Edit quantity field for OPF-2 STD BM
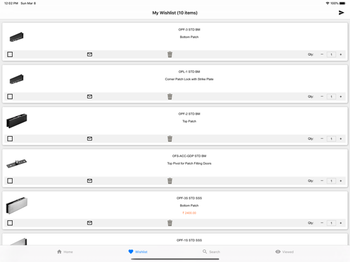Viewport: 350px width, 262px height. tap(331, 139)
